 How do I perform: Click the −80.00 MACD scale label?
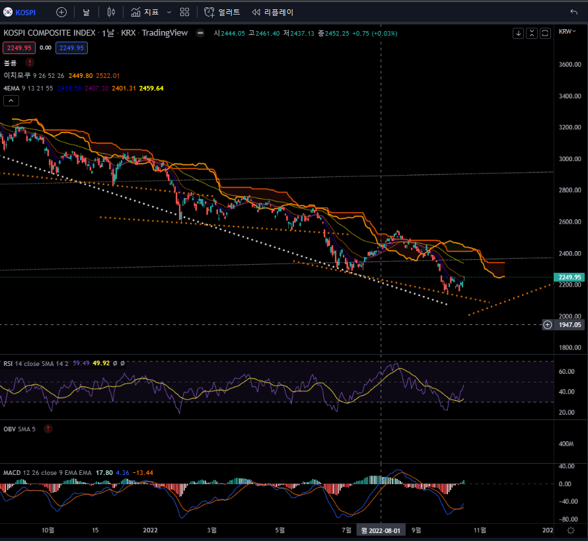[568, 519]
